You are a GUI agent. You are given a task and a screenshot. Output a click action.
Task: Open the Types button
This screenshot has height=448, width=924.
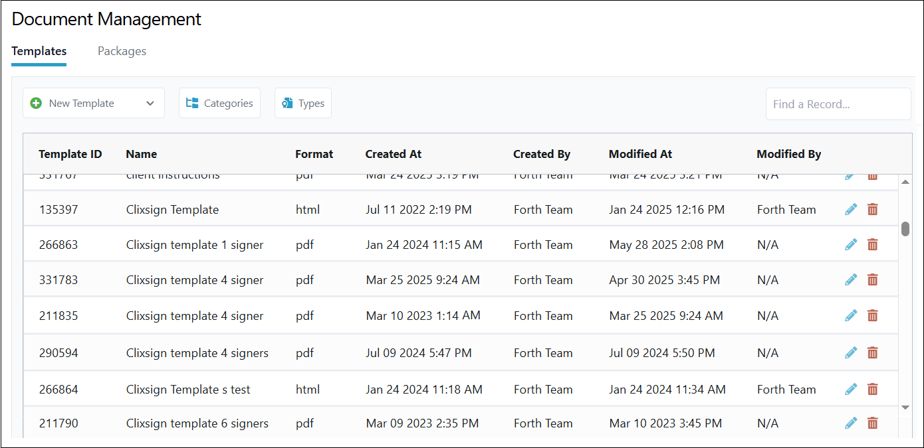[303, 104]
